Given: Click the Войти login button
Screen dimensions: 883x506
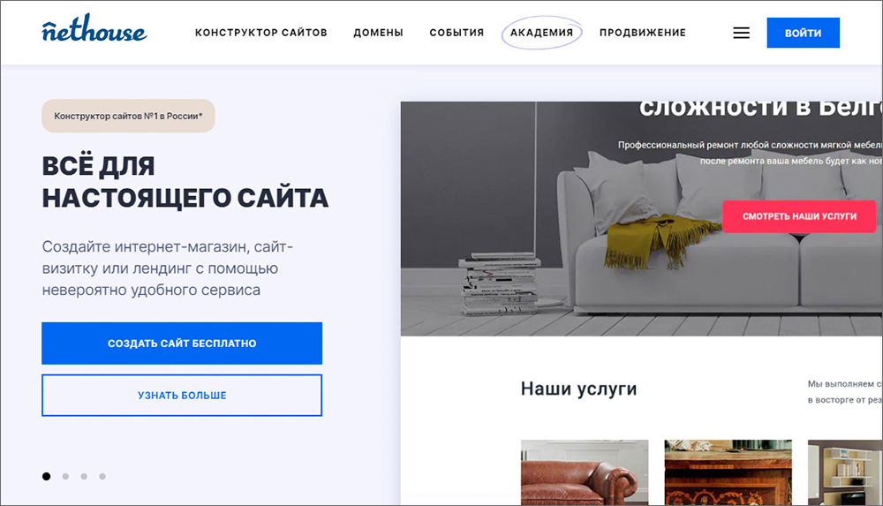Looking at the screenshot, I should [x=803, y=33].
